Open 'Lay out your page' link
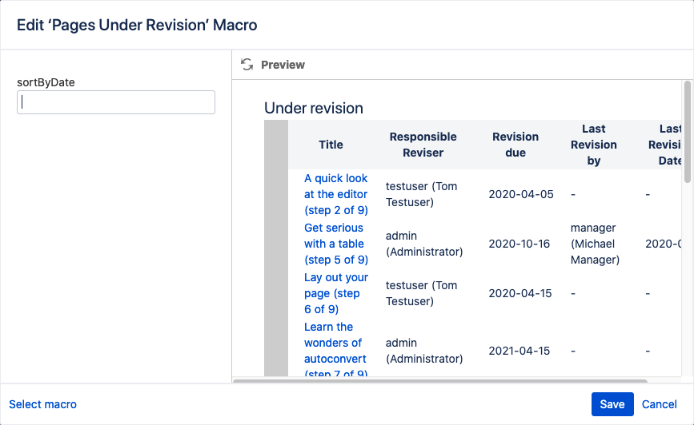This screenshot has height=425, width=694. coord(336,293)
